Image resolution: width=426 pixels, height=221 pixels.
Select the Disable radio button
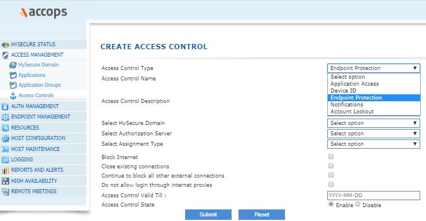pos(358,204)
